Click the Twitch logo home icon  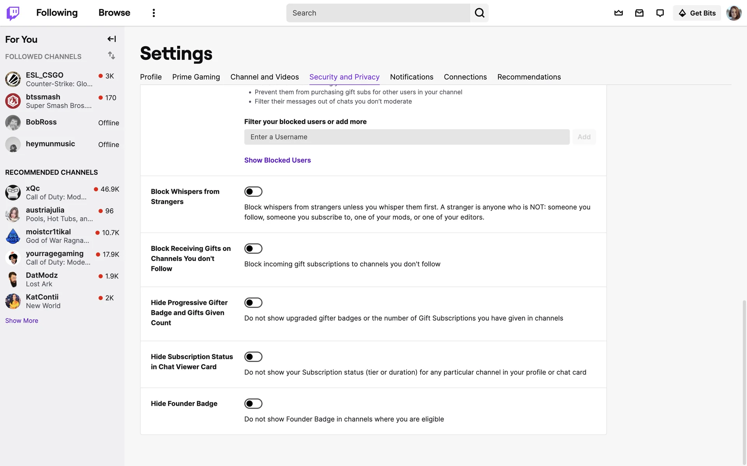click(x=13, y=13)
